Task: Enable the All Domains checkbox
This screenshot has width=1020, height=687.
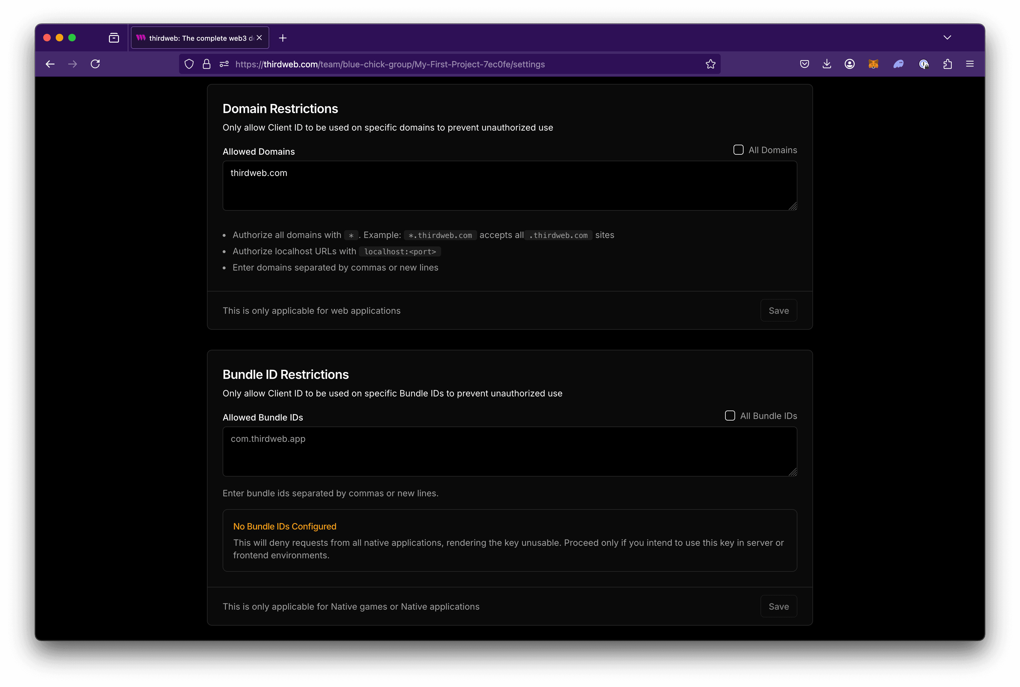Action: (738, 150)
